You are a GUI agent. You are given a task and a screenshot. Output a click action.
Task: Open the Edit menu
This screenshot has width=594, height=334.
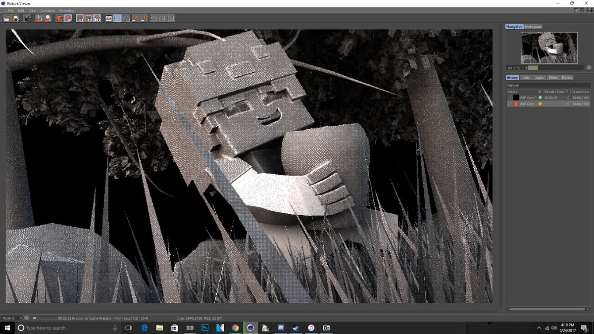pos(21,10)
